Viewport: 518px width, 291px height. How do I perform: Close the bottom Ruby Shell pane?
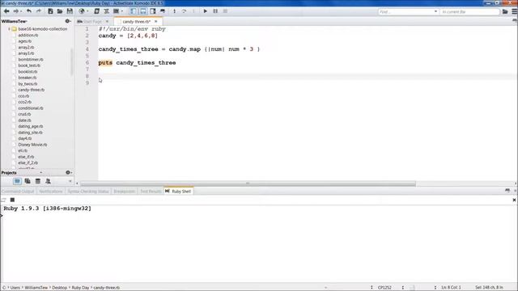514,200
